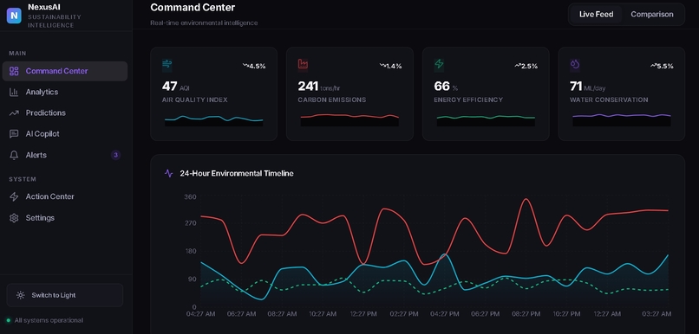This screenshot has width=699, height=334.
Task: Click the Analytics bar chart icon
Action: click(x=14, y=92)
